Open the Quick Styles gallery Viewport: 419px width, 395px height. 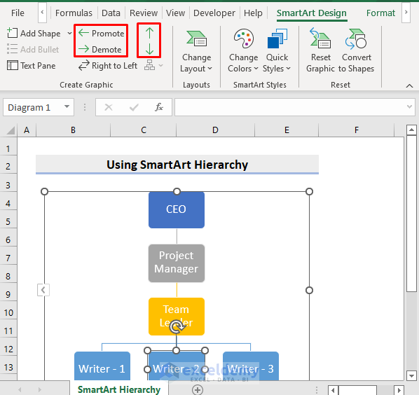tap(277, 50)
